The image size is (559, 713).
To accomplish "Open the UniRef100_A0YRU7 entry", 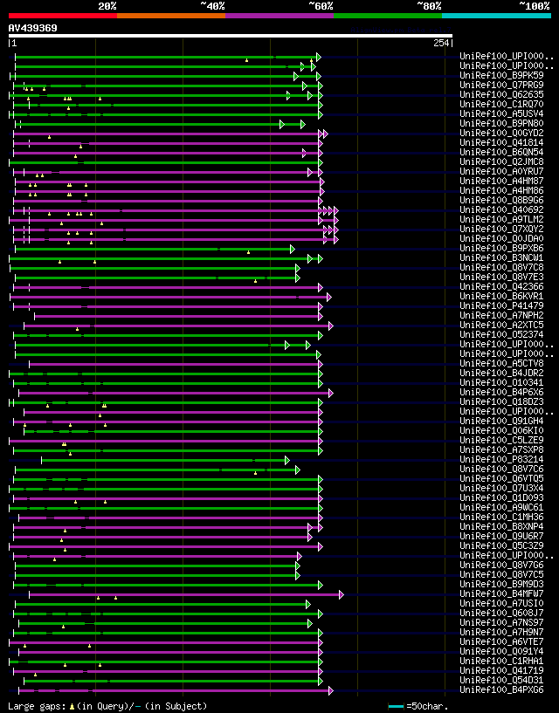I will tap(501, 171).
